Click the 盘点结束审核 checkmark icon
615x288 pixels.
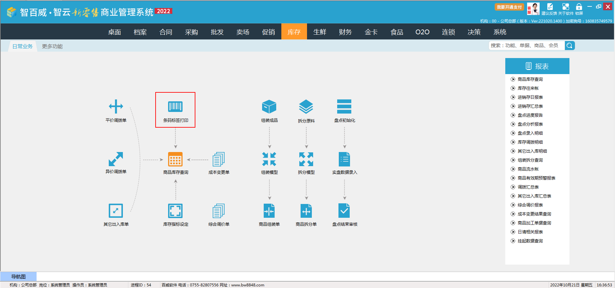pyautogui.click(x=344, y=211)
